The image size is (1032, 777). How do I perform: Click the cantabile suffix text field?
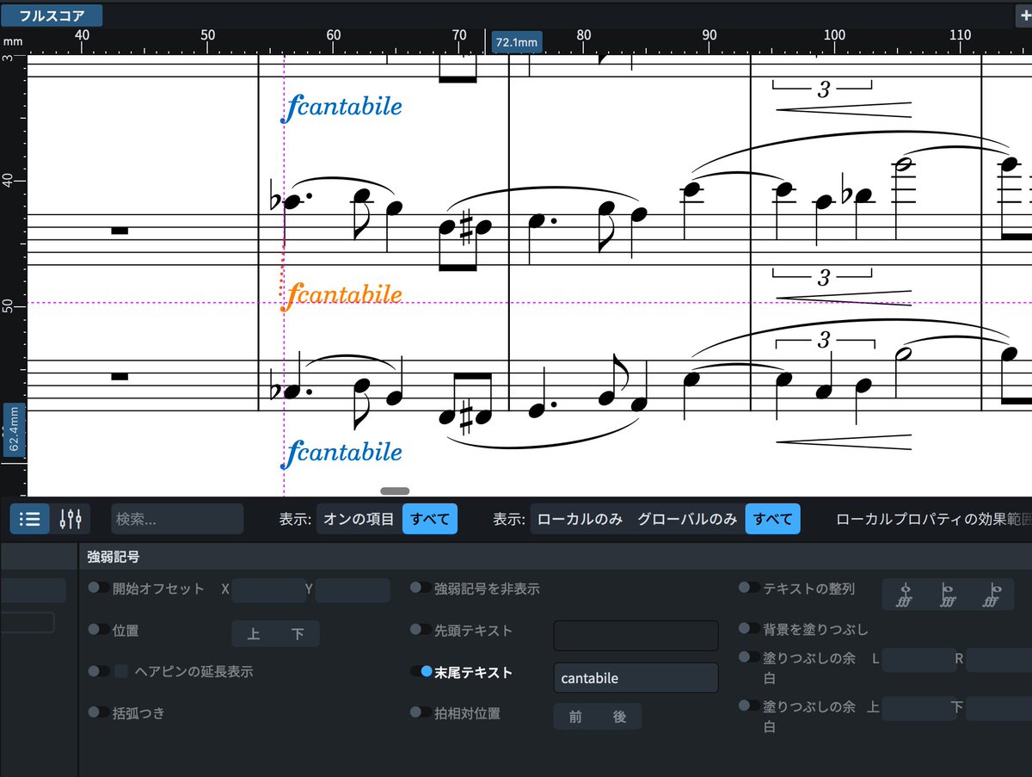click(636, 677)
